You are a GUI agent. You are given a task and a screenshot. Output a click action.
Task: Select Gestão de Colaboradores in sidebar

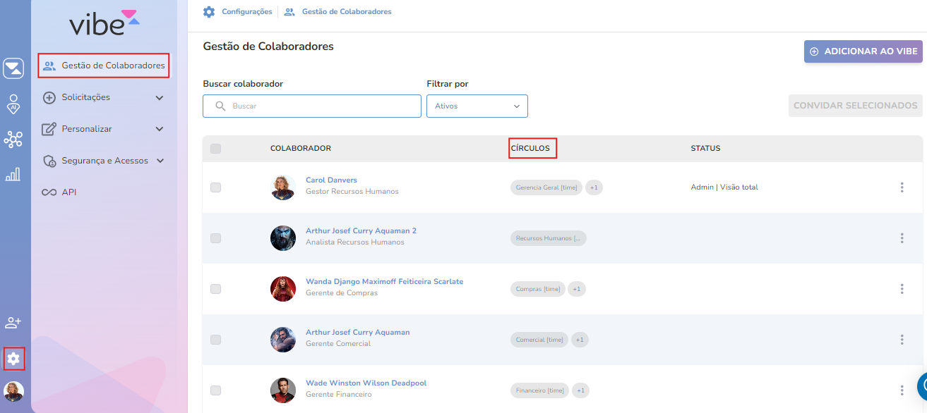tap(104, 66)
